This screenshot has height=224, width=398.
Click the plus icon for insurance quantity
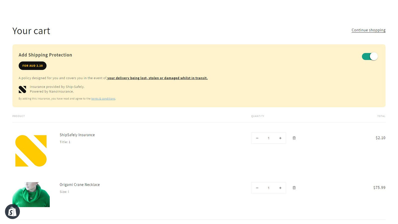280,138
